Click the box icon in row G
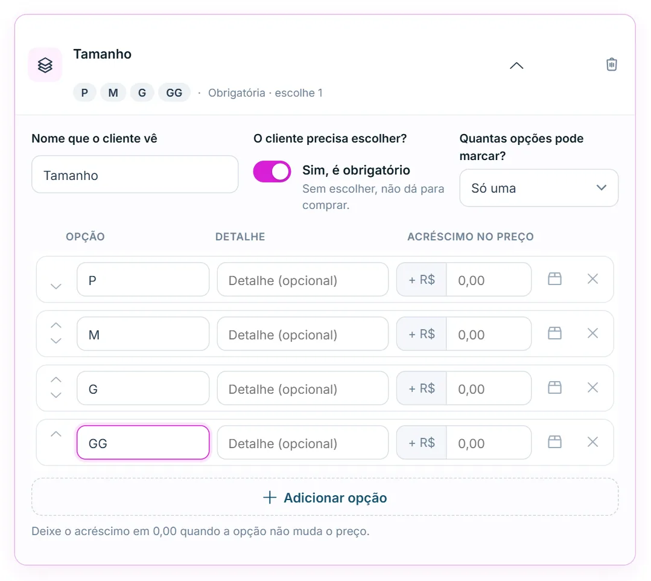 (x=554, y=388)
